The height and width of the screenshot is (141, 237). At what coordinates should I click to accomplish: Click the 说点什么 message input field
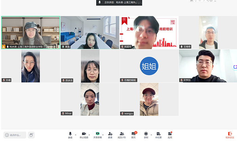click(17, 135)
